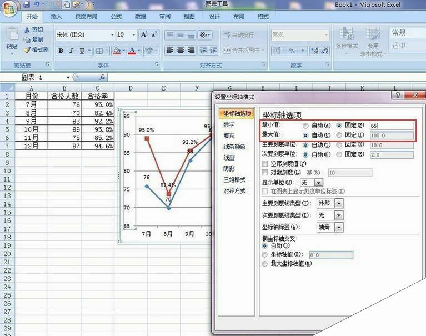The width and height of the screenshot is (426, 336).
Task: Open font size dropdown showing 10
Action: 134,35
